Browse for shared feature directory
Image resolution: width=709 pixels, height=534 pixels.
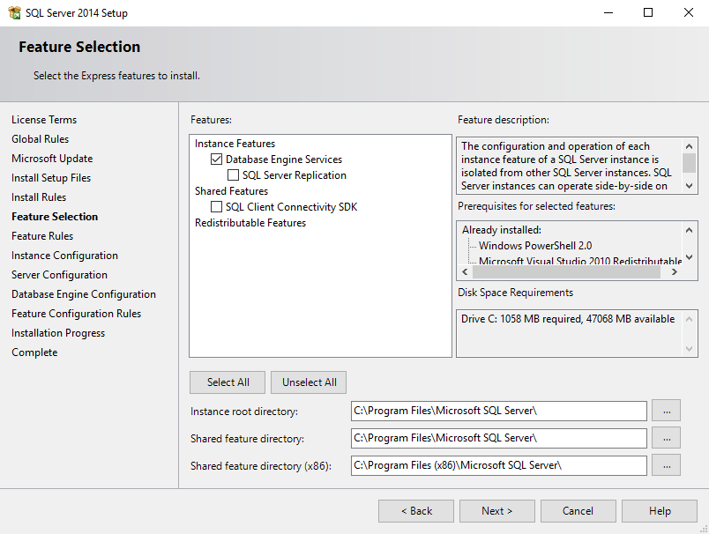click(x=666, y=438)
